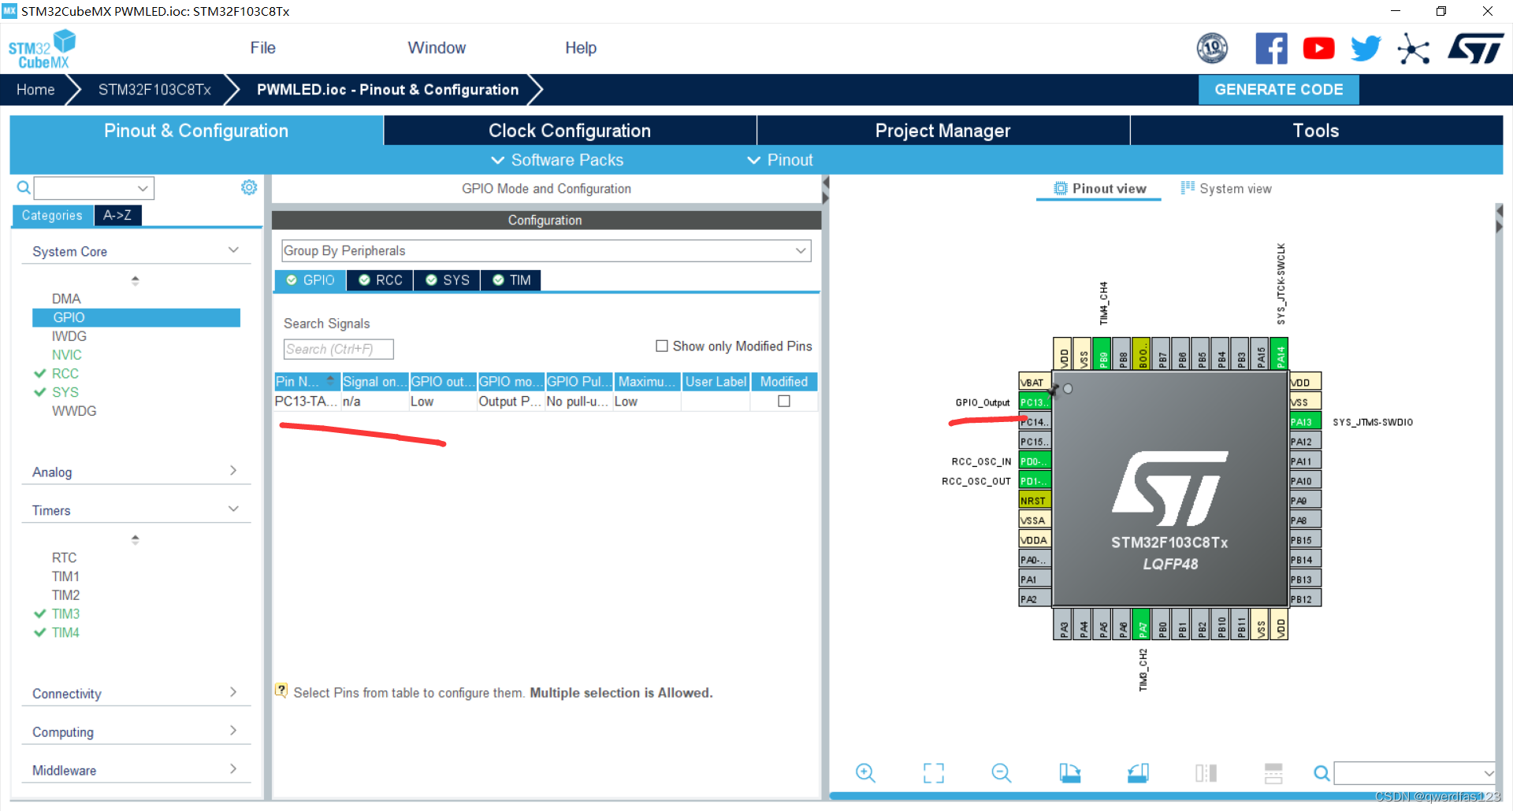Select the RCC configuration tab
Screen dimensions: 1513x811
(x=381, y=280)
